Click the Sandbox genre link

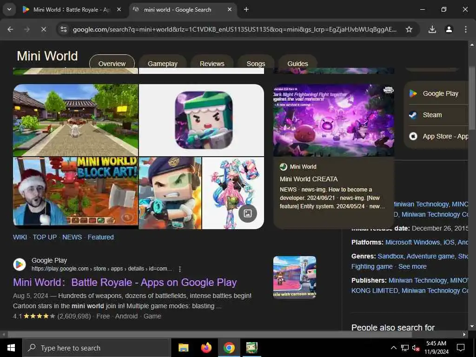[x=390, y=256]
